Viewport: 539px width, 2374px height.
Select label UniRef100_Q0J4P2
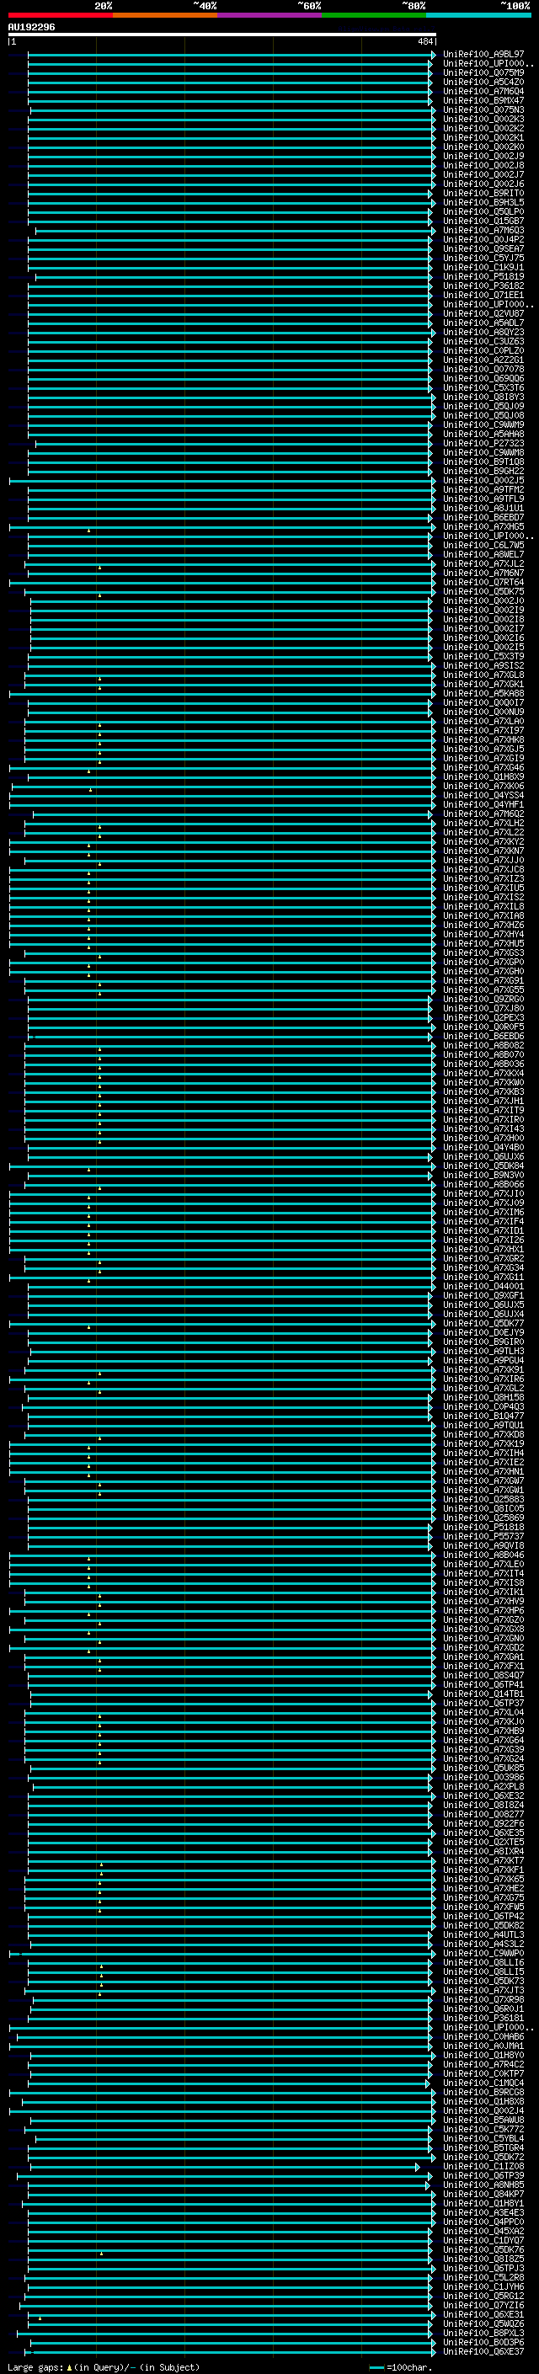pyautogui.click(x=483, y=240)
